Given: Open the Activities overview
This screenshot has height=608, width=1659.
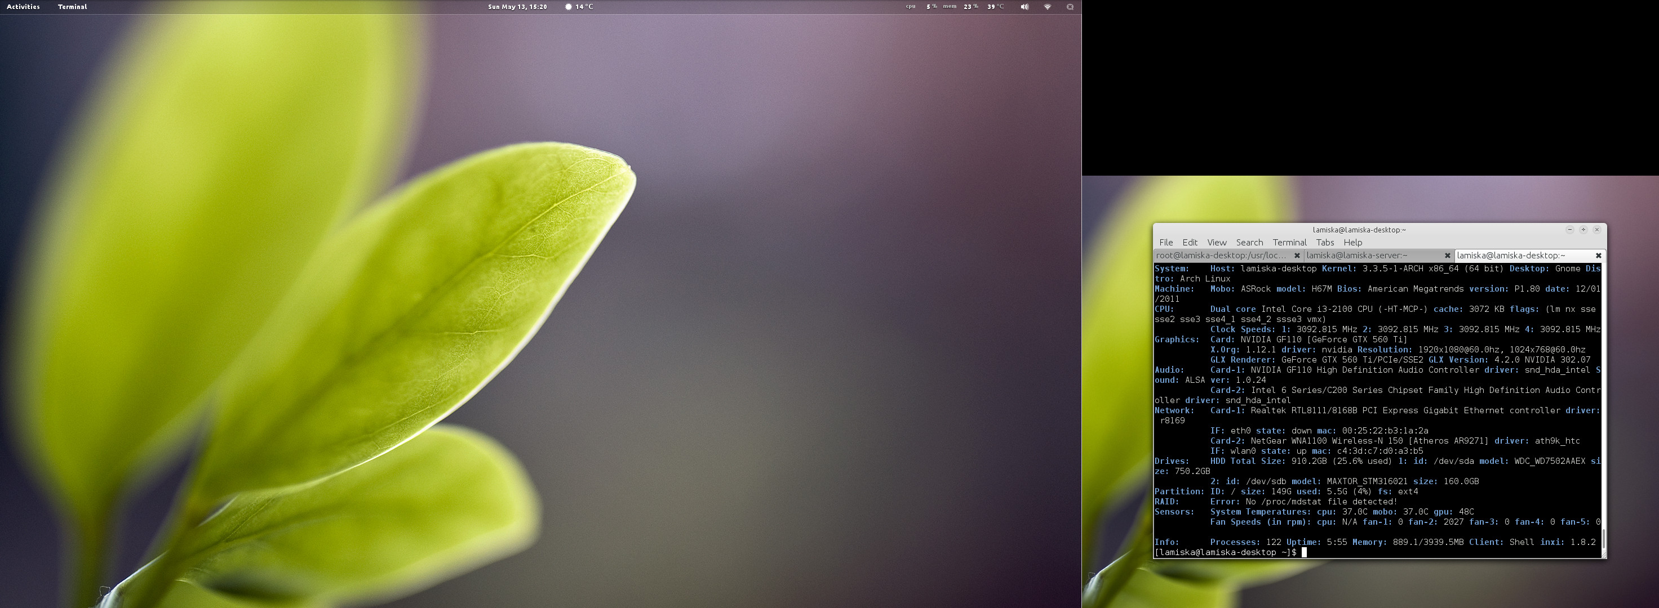Looking at the screenshot, I should [x=23, y=6].
